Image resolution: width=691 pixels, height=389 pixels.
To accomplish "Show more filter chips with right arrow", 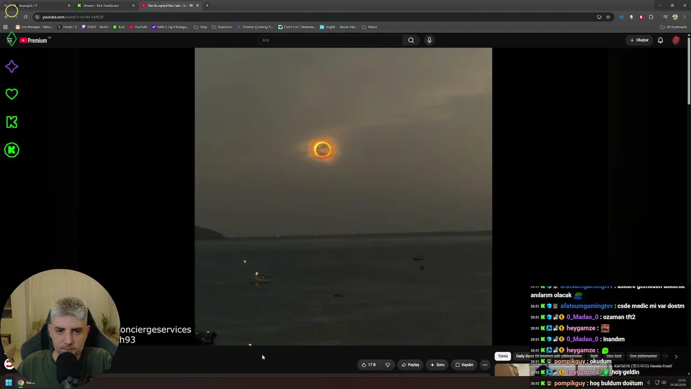I will click(676, 357).
